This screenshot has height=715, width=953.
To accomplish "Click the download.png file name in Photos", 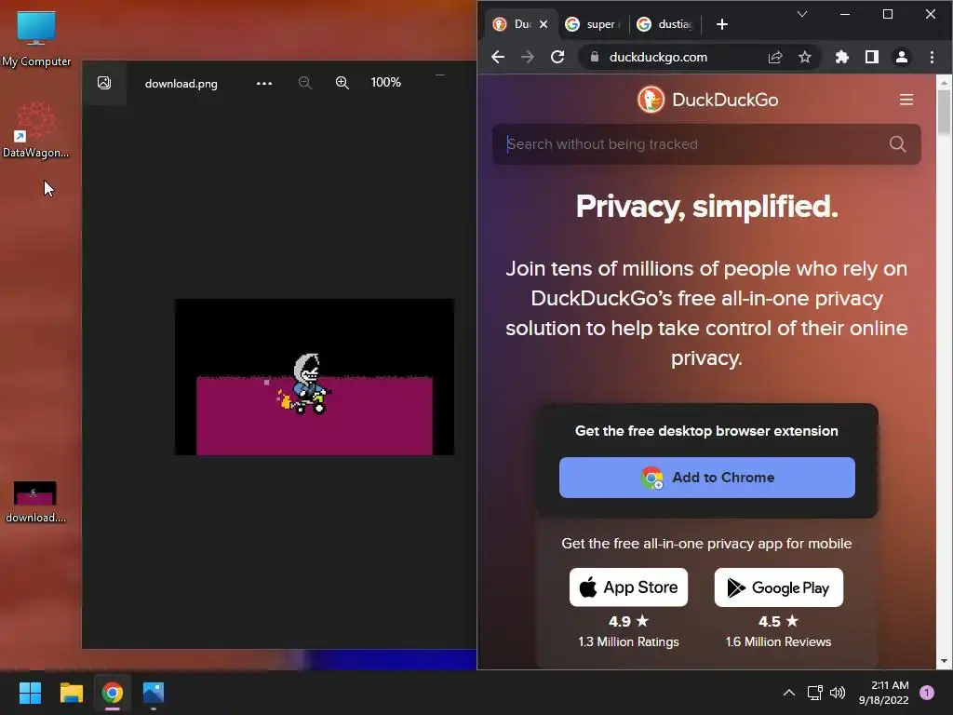I will tap(181, 84).
